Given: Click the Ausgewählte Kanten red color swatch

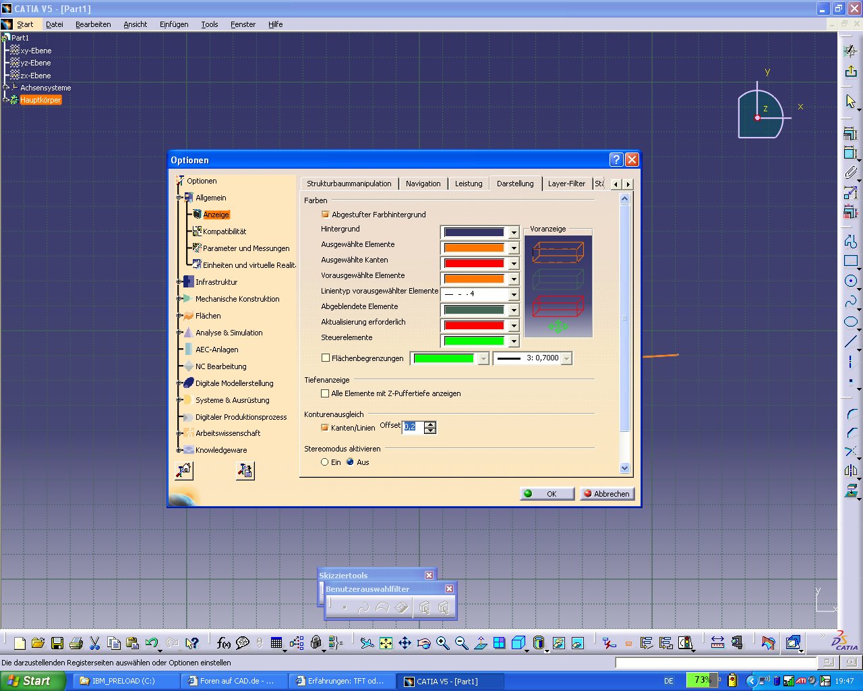Looking at the screenshot, I should tap(473, 263).
